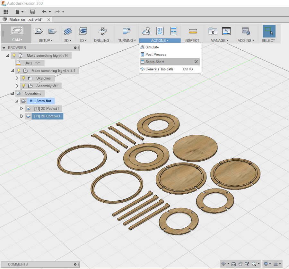Viewport: 289px width, 269px height.
Task: Click the Simulate toolbar icon
Action: point(146,31)
